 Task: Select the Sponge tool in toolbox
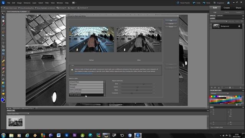pyautogui.click(x=3, y=94)
